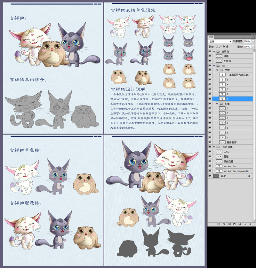Screen dimensions: 256x268
Task: Open layer style fx menu
Action: [x=224, y=224]
